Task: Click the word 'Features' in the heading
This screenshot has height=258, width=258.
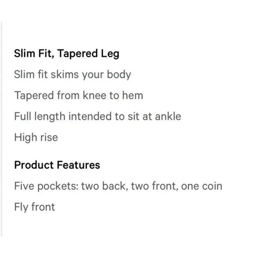Action: [79, 165]
